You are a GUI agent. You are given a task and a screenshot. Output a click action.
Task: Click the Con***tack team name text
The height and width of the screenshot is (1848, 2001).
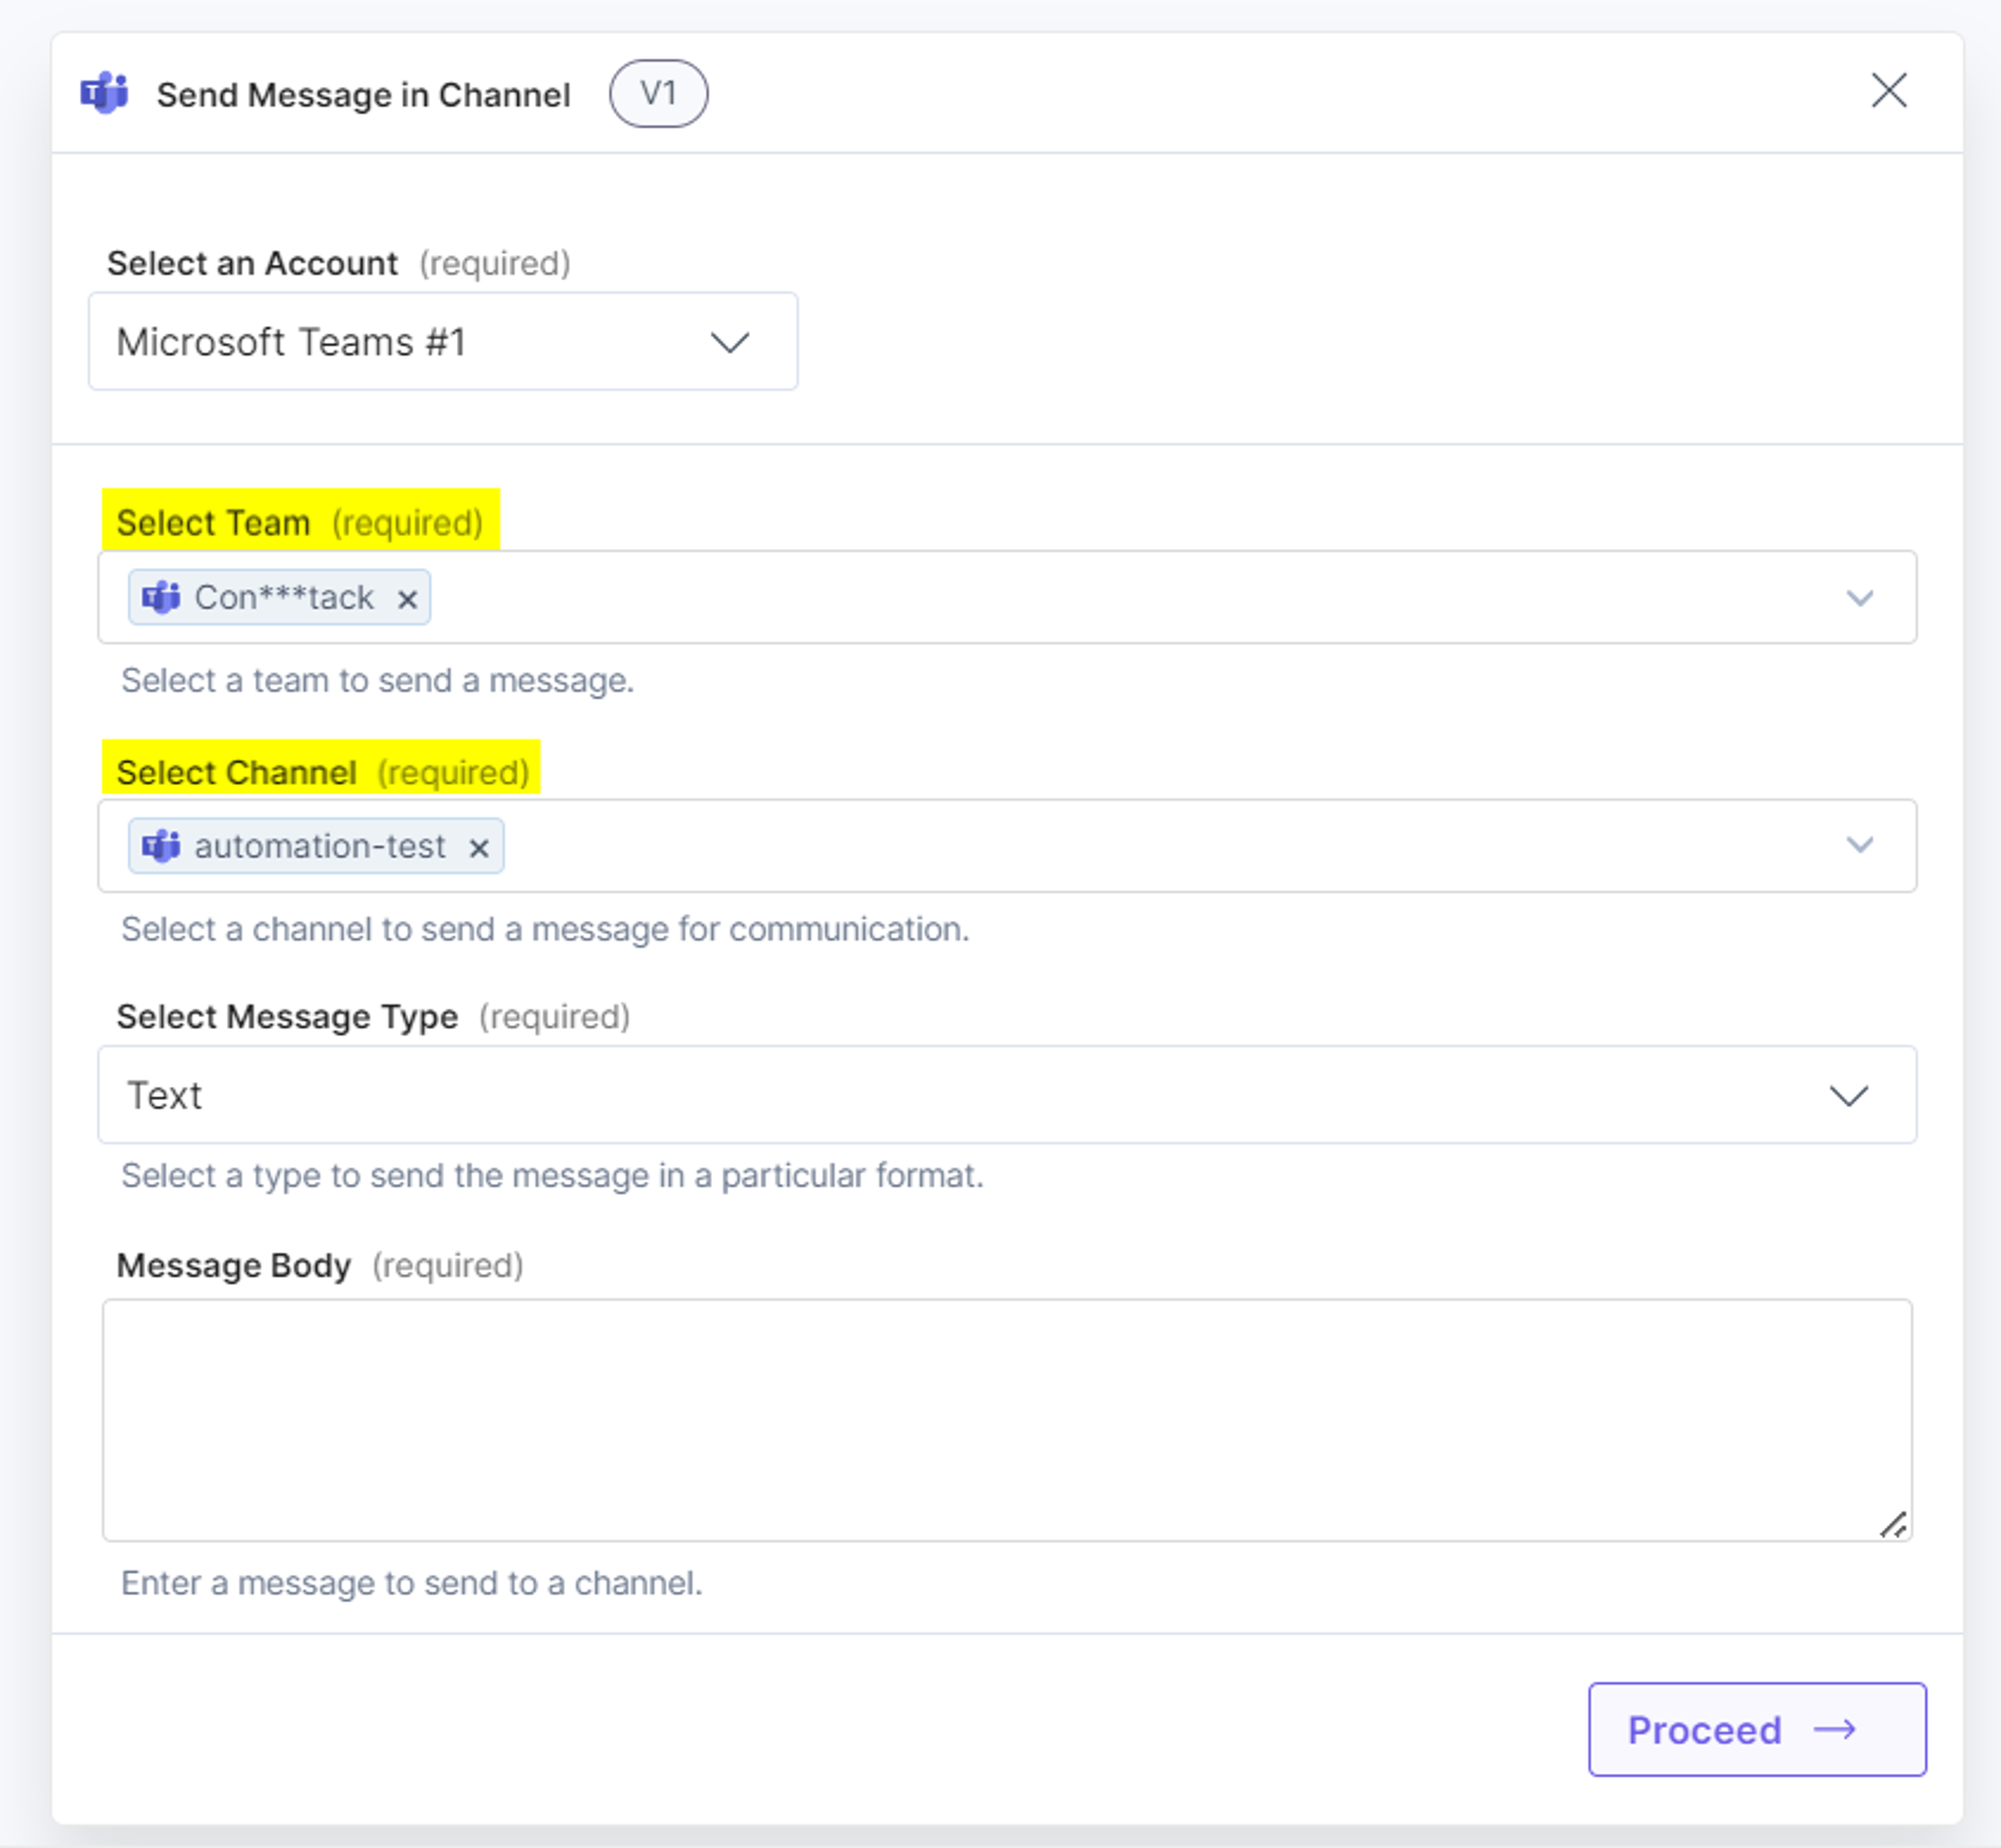click(283, 598)
